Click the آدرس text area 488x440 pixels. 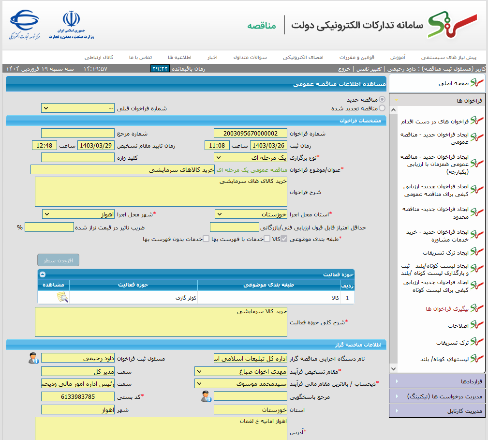161,428
